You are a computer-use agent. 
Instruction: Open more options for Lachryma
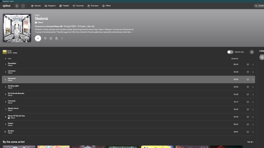point(253,72)
